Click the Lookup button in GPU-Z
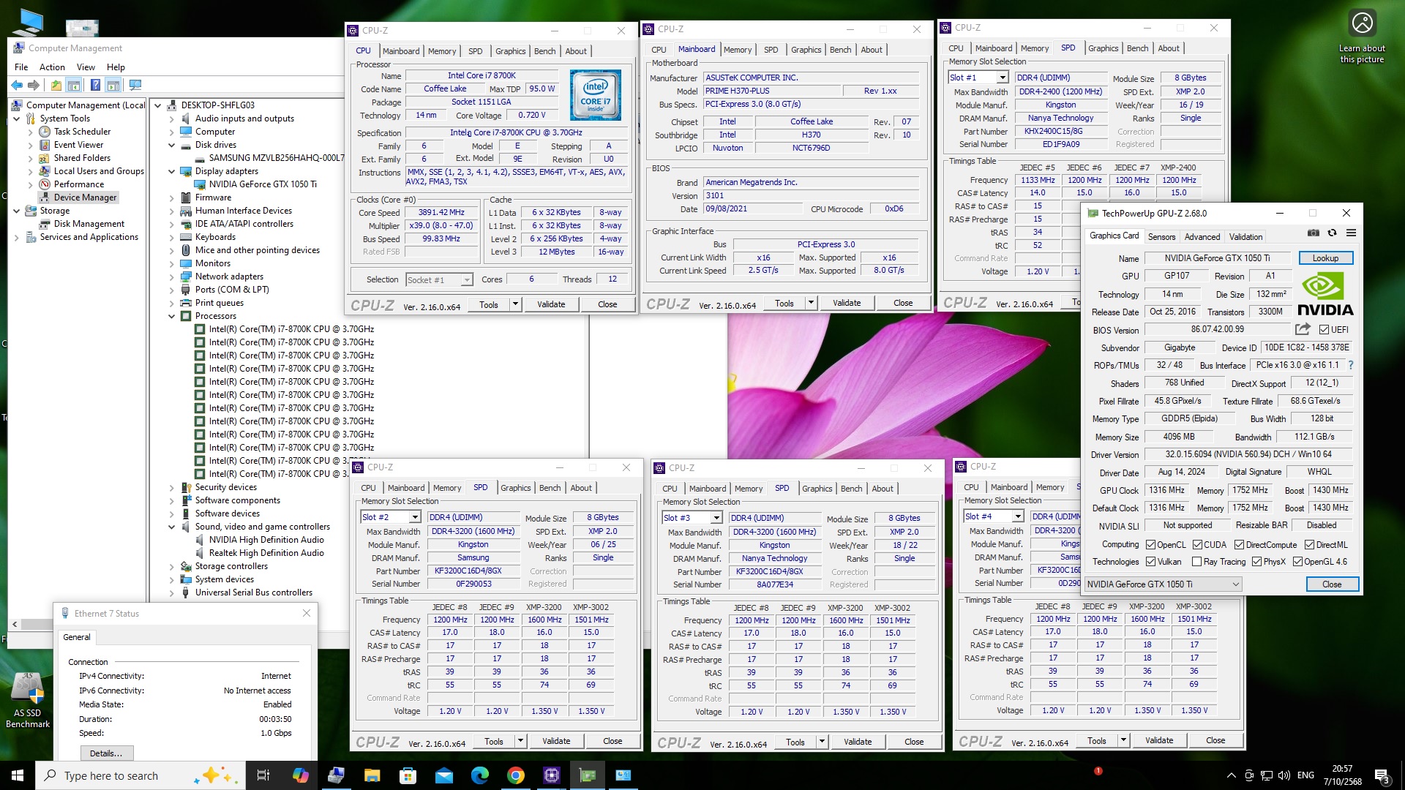Screen dimensions: 1405x790 tap(1325, 258)
